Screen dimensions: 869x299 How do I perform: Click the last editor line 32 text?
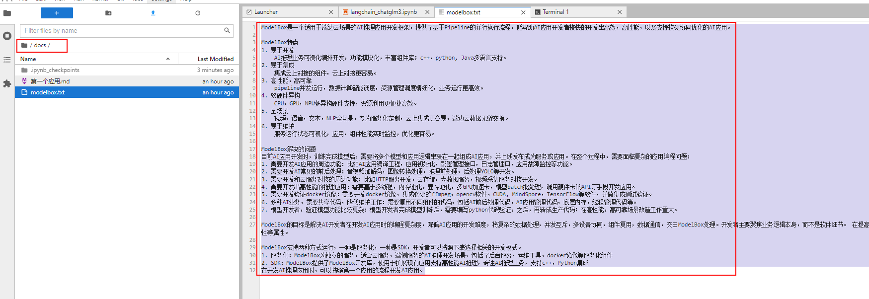343,271
